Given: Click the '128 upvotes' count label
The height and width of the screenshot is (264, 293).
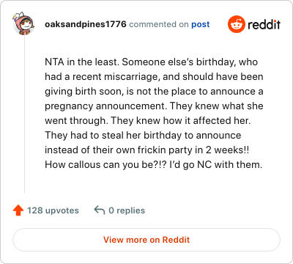Looking at the screenshot, I should (x=53, y=210).
